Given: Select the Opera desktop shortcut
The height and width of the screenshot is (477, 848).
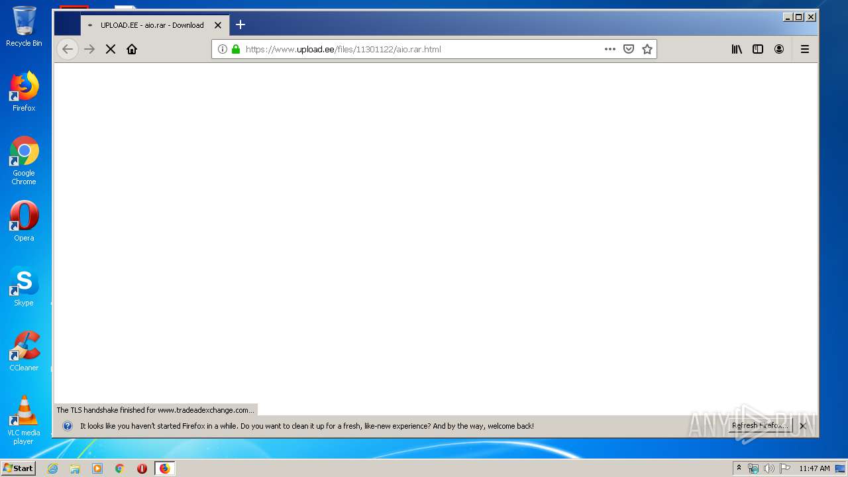Looking at the screenshot, I should tap(24, 221).
